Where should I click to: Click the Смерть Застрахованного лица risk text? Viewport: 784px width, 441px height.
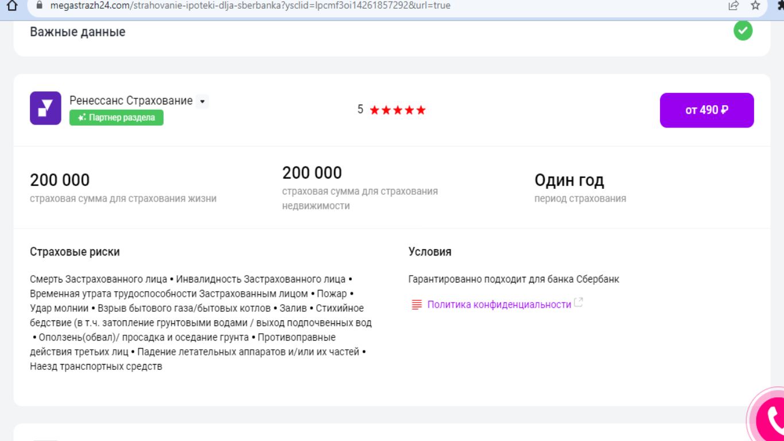98,279
